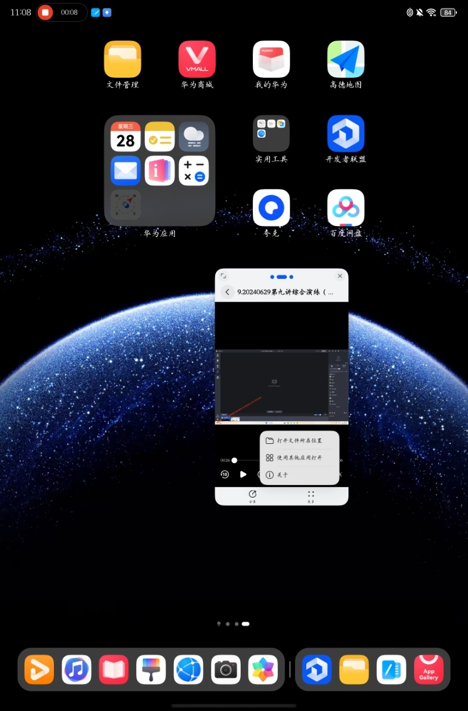This screenshot has height=711, width=468.
Task: Launch the 华为商城 VMALL app
Action: (x=197, y=59)
